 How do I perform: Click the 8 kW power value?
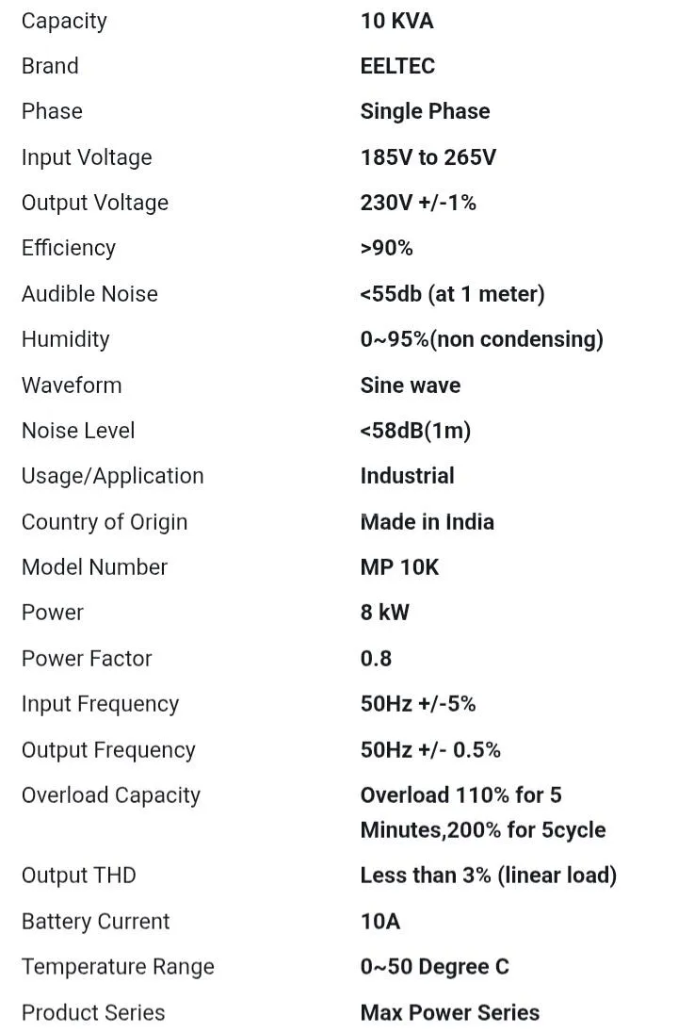(384, 613)
